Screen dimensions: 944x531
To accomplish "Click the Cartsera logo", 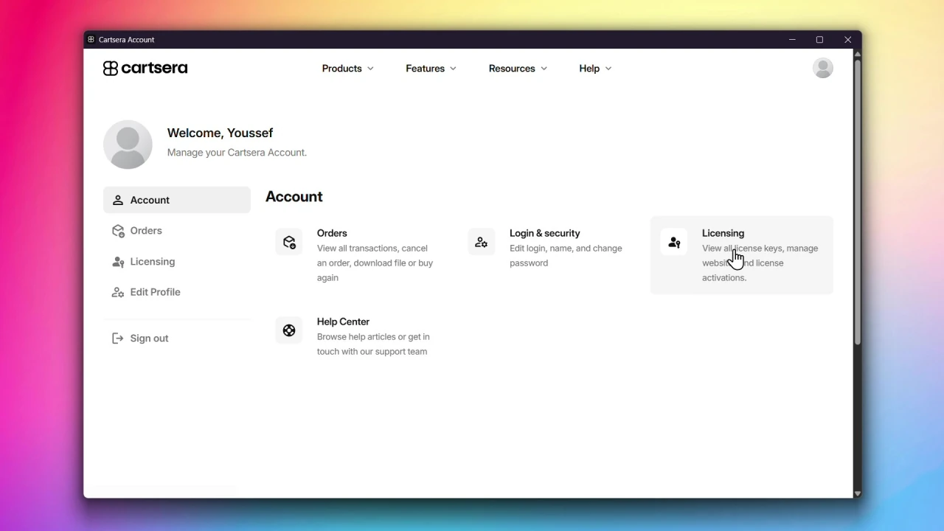I will coord(145,68).
